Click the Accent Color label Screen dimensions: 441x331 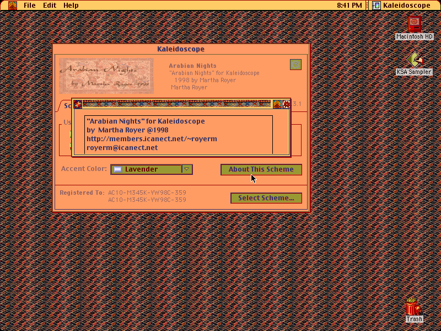coord(84,169)
